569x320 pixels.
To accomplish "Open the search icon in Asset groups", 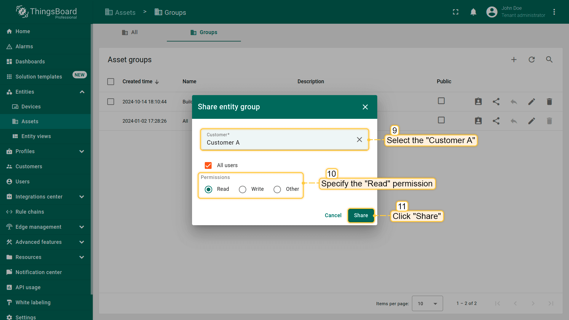I will coord(549,60).
